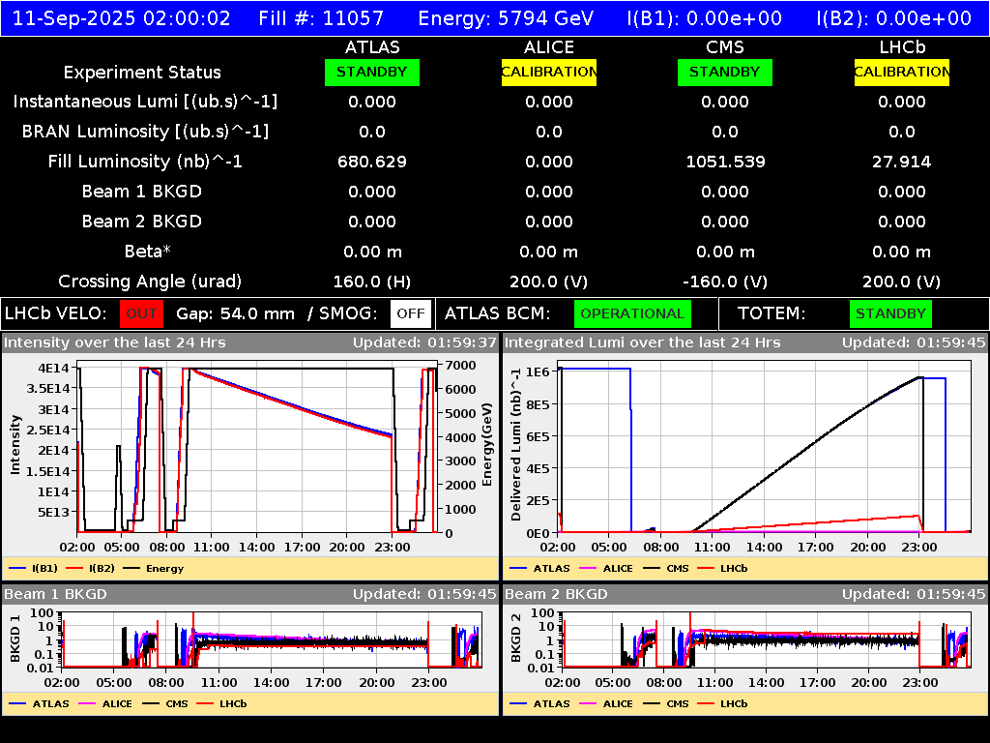Click the ATLAS BCM OPERATIONAL indicator
Viewport: 990px width, 743px height.
pyautogui.click(x=632, y=313)
